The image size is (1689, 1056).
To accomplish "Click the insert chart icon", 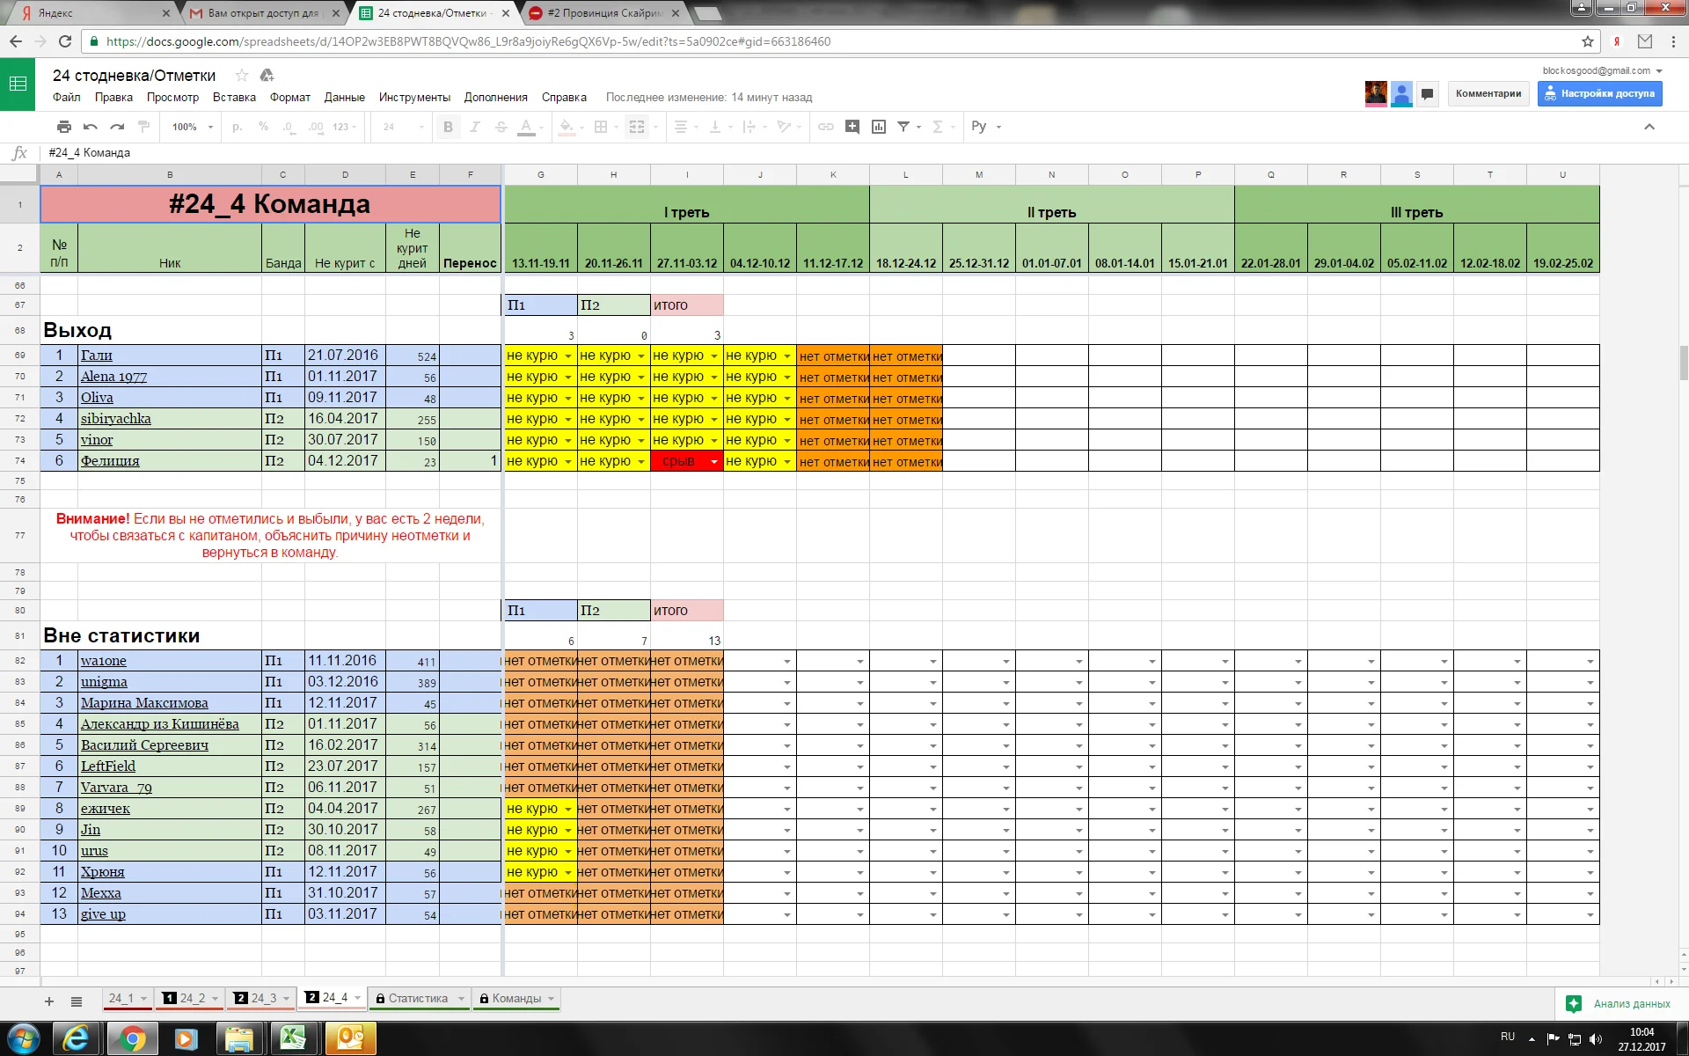I will pyautogui.click(x=878, y=127).
